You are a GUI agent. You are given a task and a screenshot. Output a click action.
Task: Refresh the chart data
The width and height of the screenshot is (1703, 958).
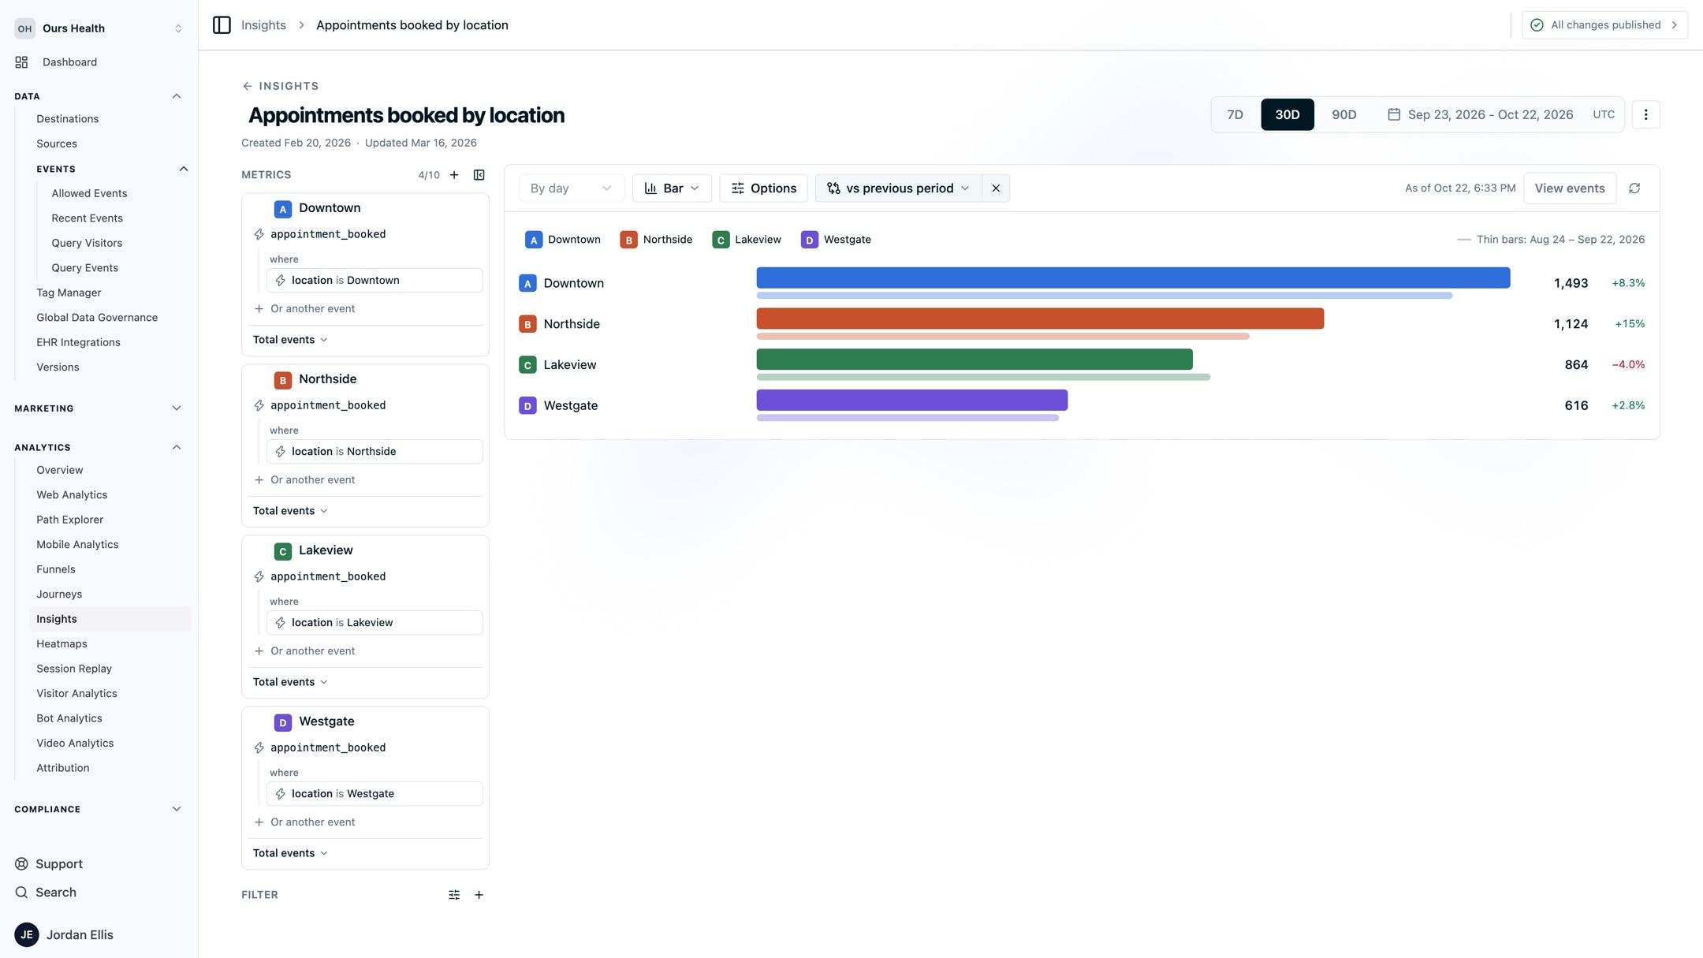pyautogui.click(x=1634, y=188)
